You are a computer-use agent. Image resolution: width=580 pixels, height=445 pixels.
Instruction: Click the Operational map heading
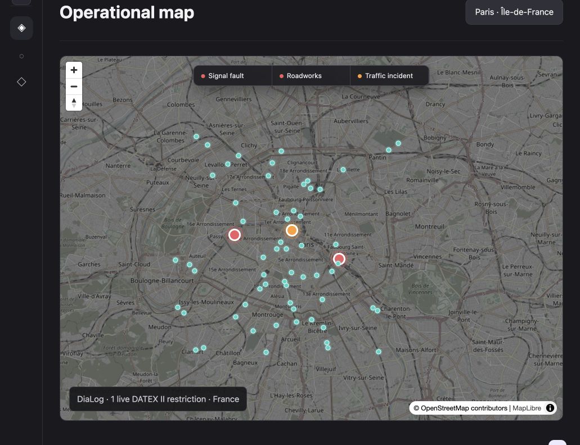point(127,12)
